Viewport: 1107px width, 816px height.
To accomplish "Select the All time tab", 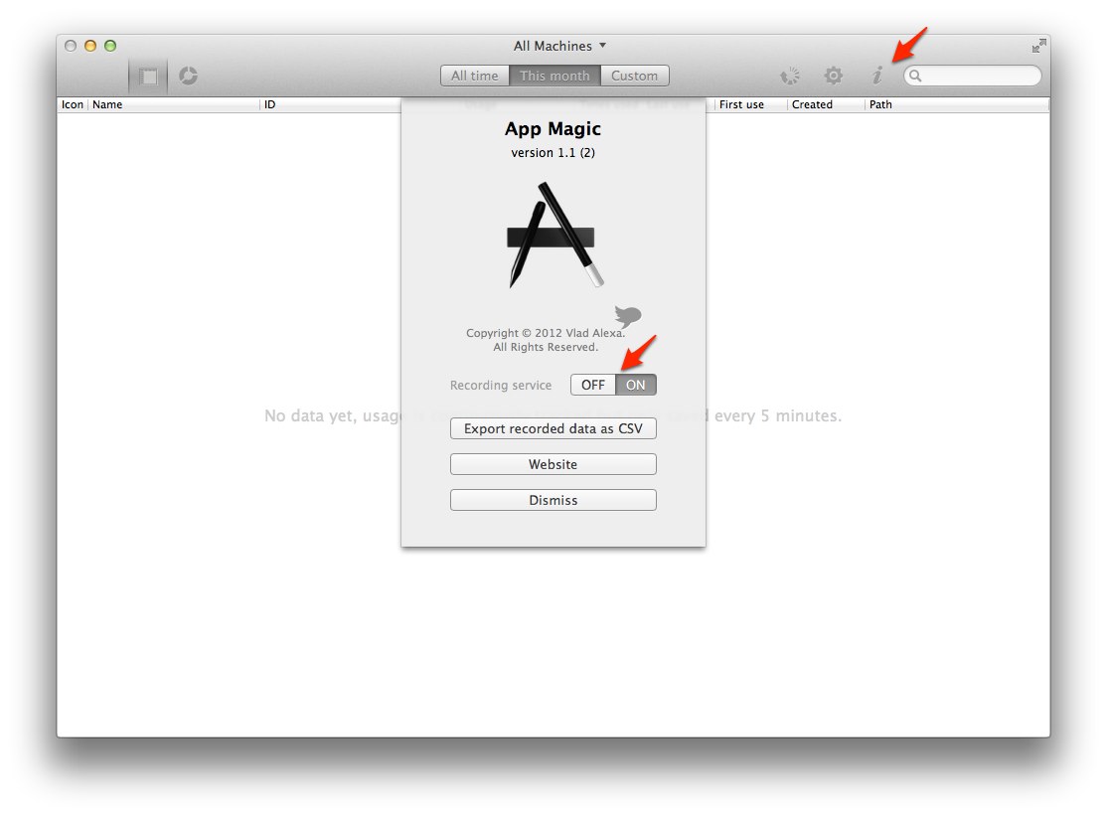I will [x=474, y=76].
